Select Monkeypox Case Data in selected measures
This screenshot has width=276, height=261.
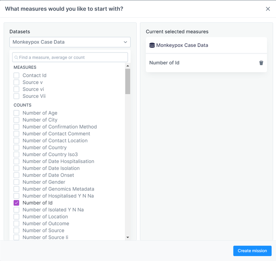click(182, 45)
